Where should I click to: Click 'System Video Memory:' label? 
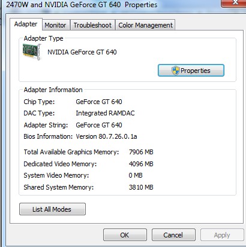tap(56, 175)
